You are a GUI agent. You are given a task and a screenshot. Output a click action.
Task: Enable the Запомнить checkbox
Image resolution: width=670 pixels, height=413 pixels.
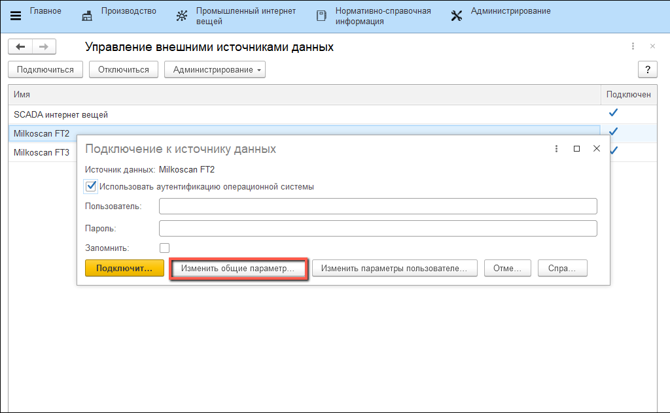[164, 248]
